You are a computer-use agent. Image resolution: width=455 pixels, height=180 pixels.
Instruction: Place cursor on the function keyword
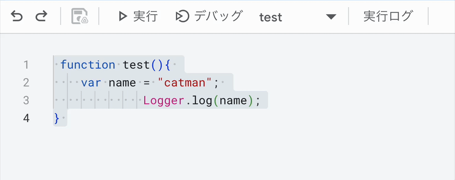88,65
